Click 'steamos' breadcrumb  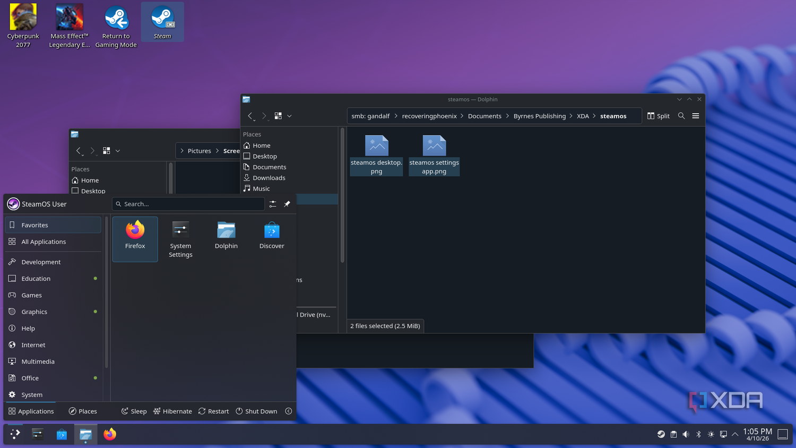pos(613,116)
